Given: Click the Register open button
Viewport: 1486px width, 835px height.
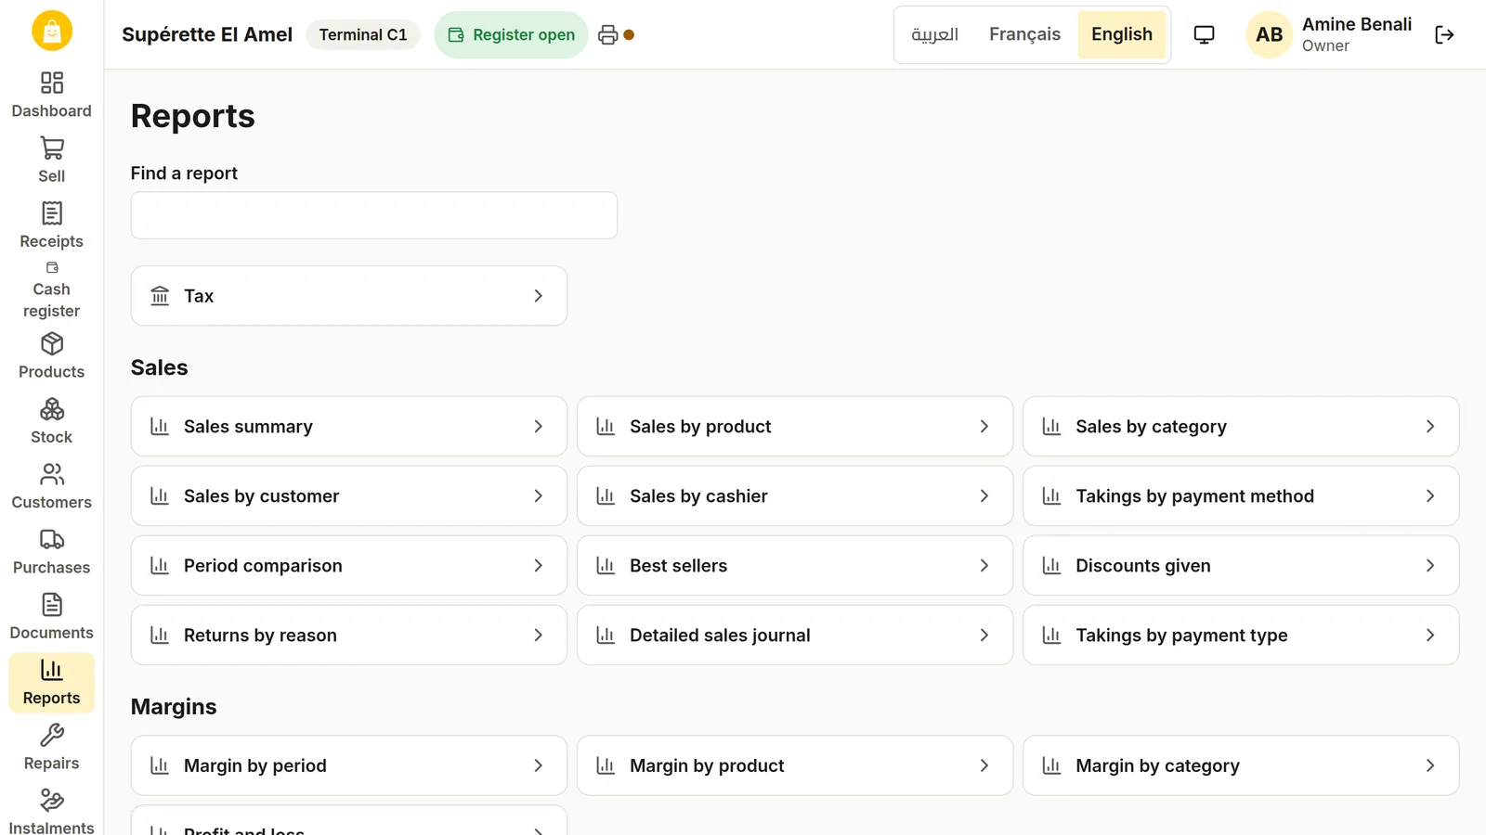Looking at the screenshot, I should (511, 35).
